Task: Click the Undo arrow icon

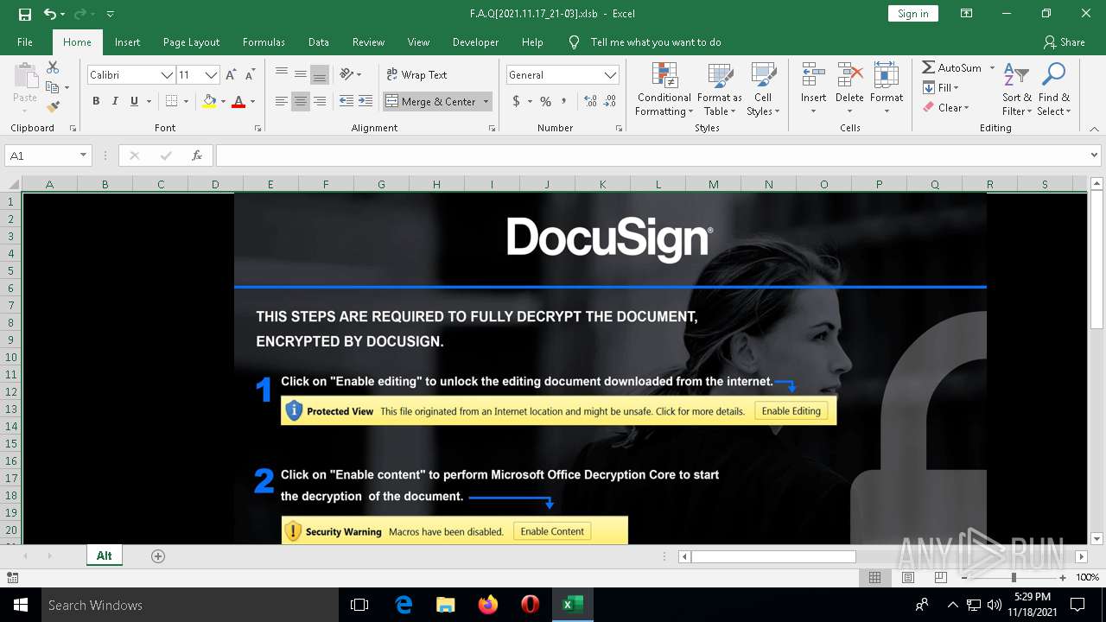Action: click(50, 14)
